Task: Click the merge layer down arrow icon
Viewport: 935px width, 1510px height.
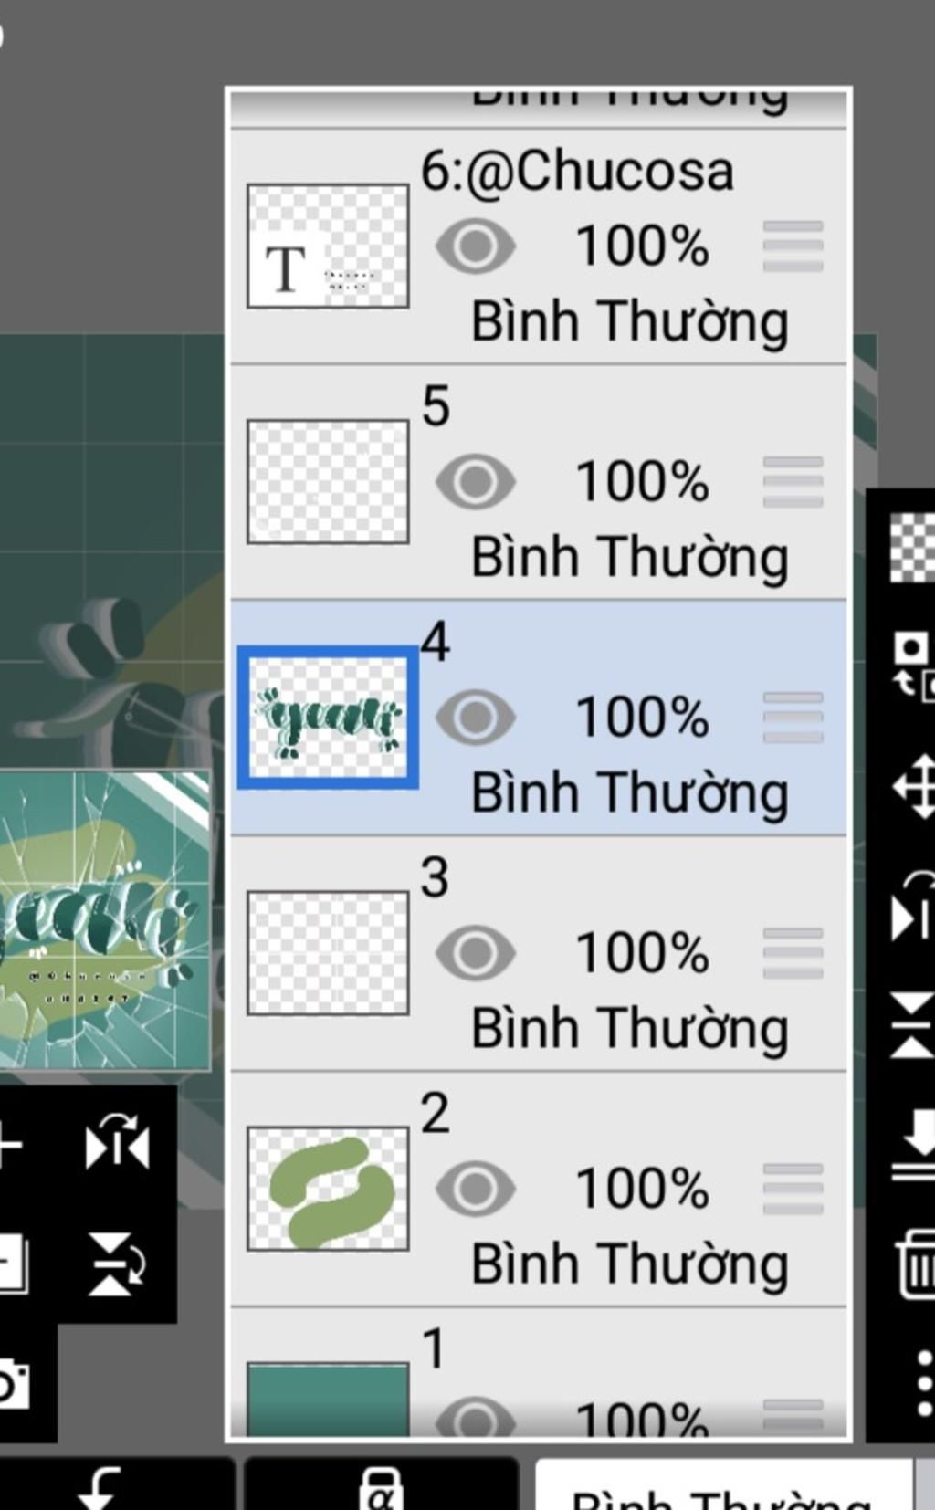Action: 915,1146
